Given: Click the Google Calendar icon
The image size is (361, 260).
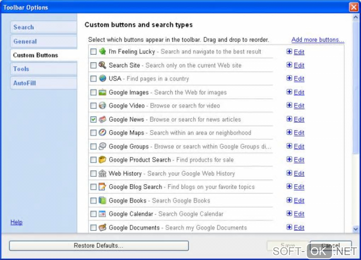Looking at the screenshot, I should [x=102, y=214].
